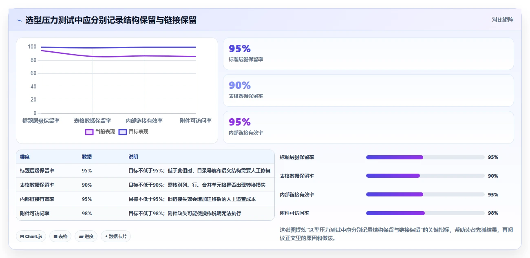Click the 进度 chip
The image size is (530, 258).
tap(86, 236)
